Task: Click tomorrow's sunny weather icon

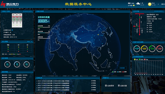Action: 149,4
